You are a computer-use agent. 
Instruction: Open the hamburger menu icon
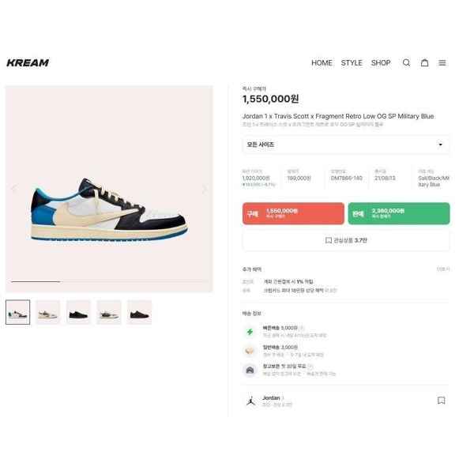(442, 62)
